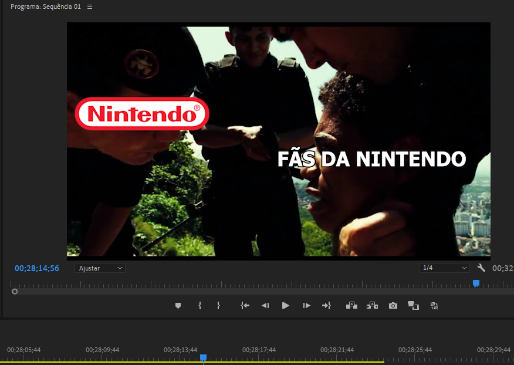Click the Nintendo logo in the preview

click(x=142, y=113)
